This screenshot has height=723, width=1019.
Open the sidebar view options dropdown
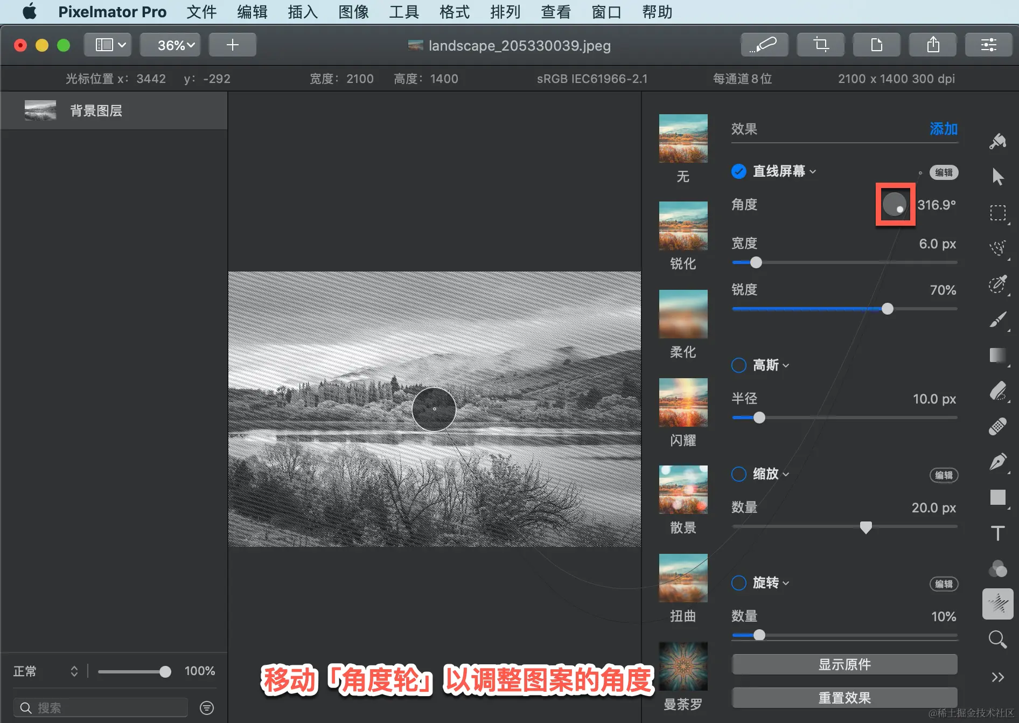point(108,45)
